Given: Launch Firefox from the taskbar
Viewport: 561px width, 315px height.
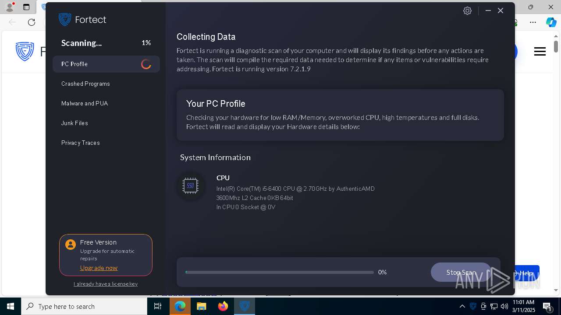Looking at the screenshot, I should tap(223, 306).
